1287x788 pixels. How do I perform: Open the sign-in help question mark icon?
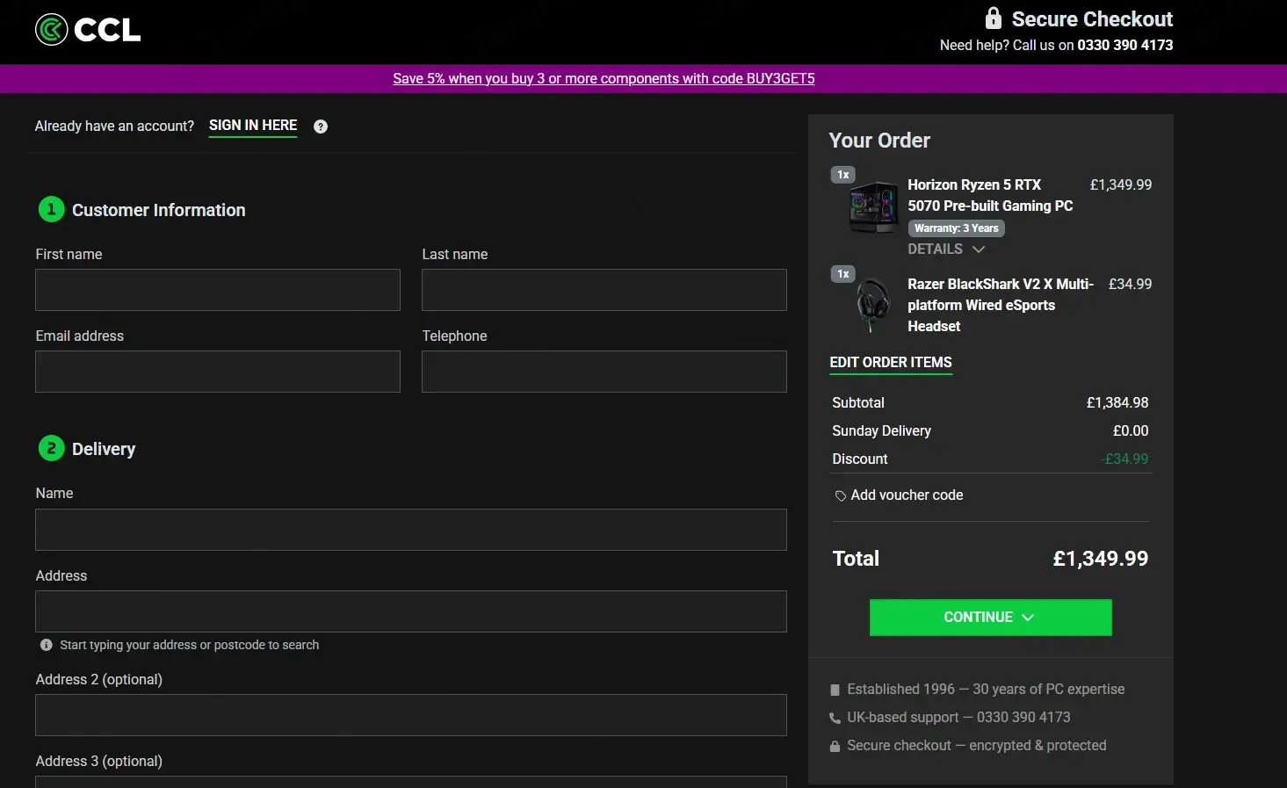pos(321,127)
